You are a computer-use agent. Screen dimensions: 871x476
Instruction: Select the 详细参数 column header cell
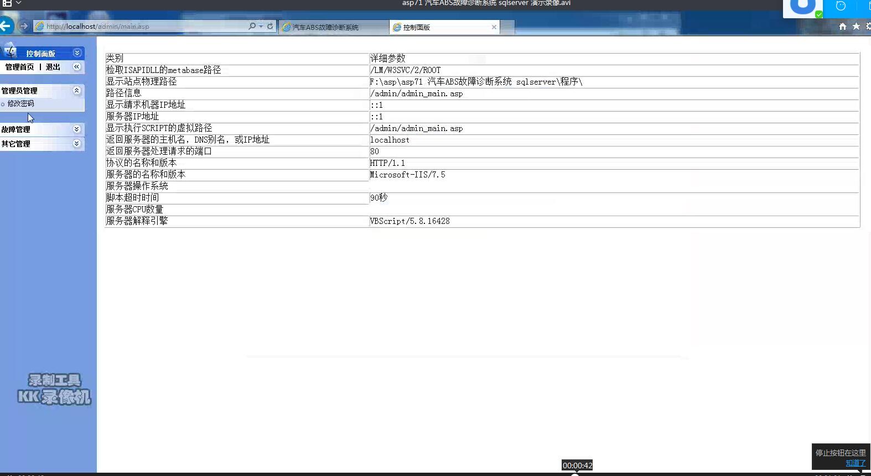[614, 58]
